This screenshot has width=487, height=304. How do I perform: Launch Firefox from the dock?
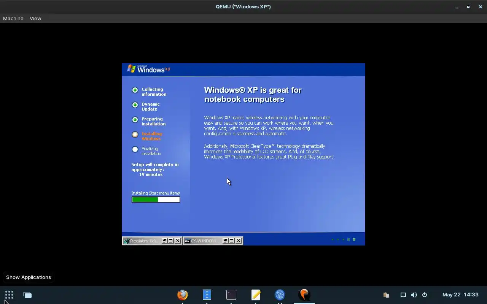[x=183, y=295]
